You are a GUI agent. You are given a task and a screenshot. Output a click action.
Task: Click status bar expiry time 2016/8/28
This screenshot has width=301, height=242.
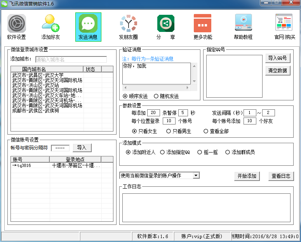tap(265, 236)
